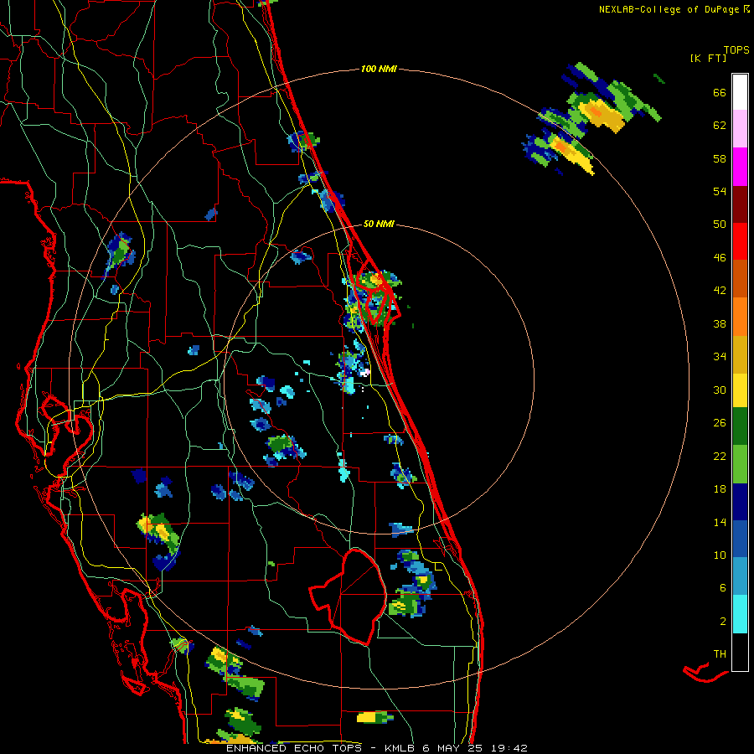Click the orange 38 kft legend swatch

tap(740, 317)
